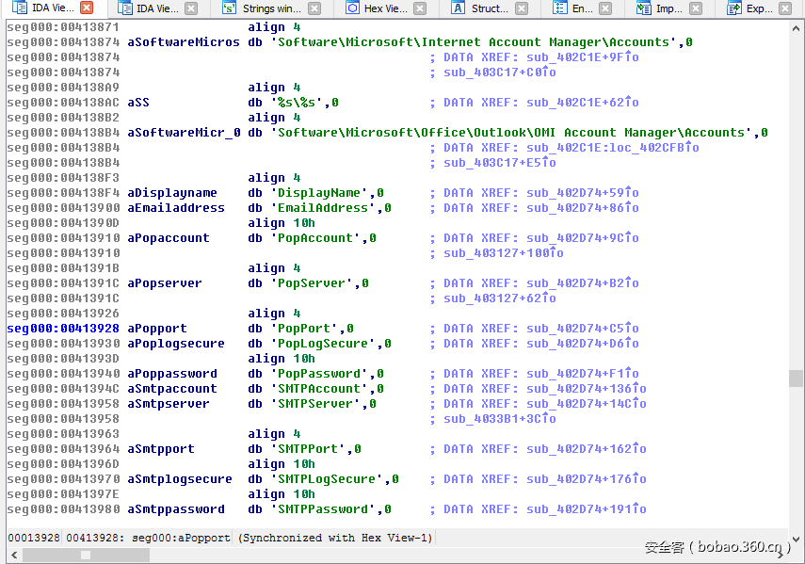Click the Imports tab icon

click(x=643, y=8)
